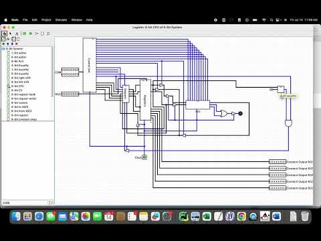Pick the green round output pin tool

[x=31, y=33]
